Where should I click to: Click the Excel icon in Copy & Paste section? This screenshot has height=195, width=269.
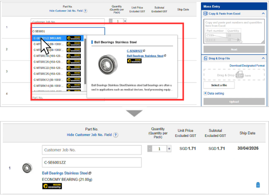coord(205,13)
